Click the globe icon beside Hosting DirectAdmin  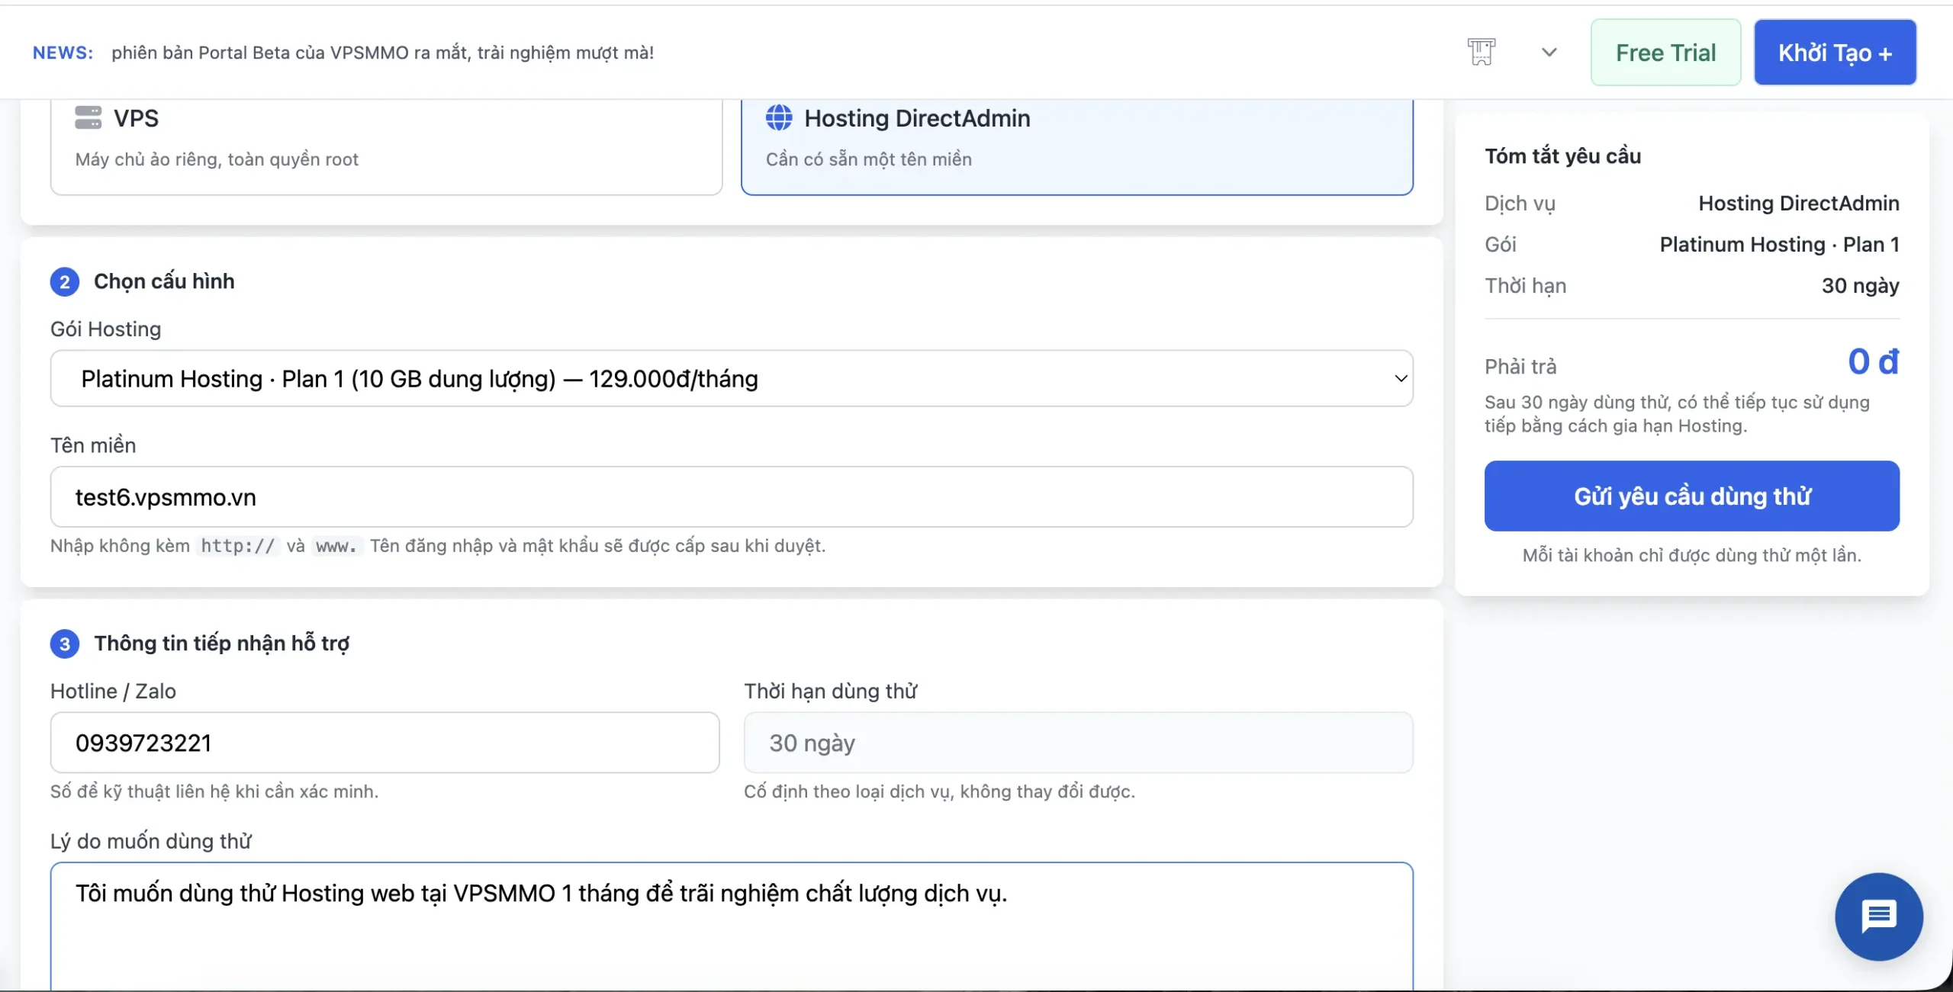click(x=779, y=117)
